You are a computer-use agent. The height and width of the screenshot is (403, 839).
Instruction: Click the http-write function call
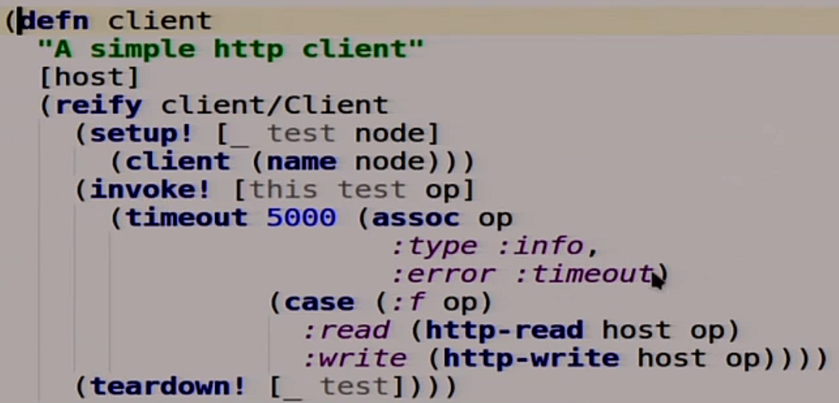(x=531, y=358)
